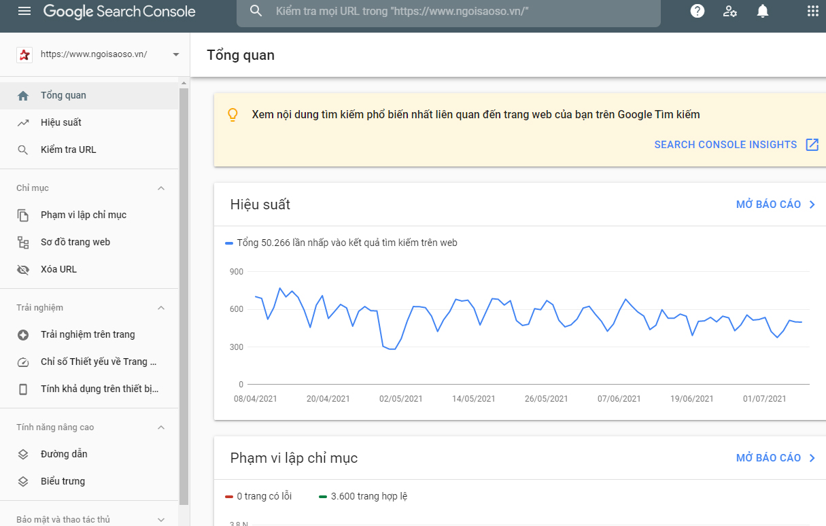Open Sơ đồ trang web sitemaps section

pyautogui.click(x=22, y=242)
